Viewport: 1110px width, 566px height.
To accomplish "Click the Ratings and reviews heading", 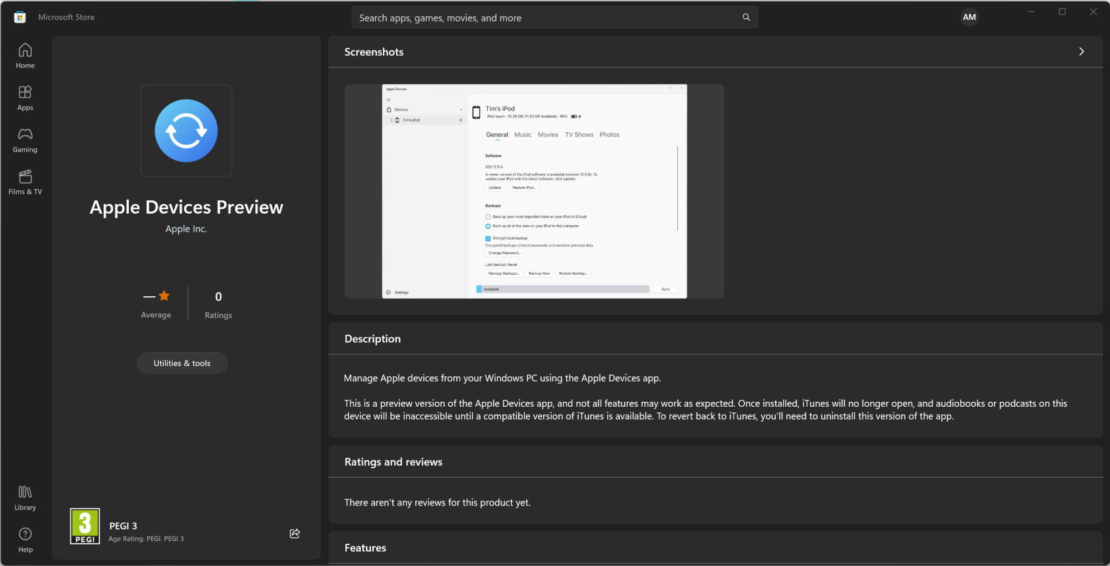I will (x=393, y=462).
